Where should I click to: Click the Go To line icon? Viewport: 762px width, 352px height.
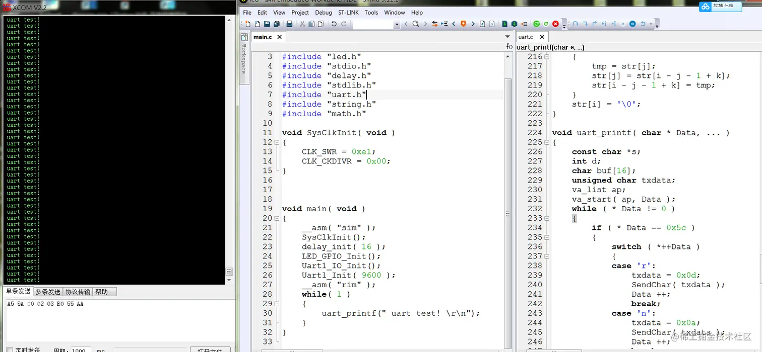point(444,24)
